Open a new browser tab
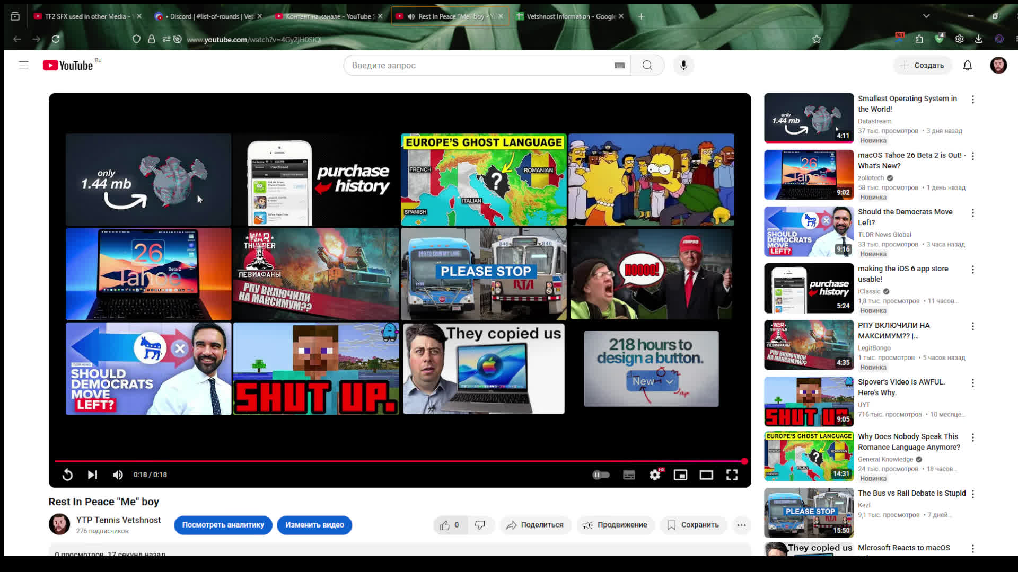Screen dimensions: 1018x572 641,16
